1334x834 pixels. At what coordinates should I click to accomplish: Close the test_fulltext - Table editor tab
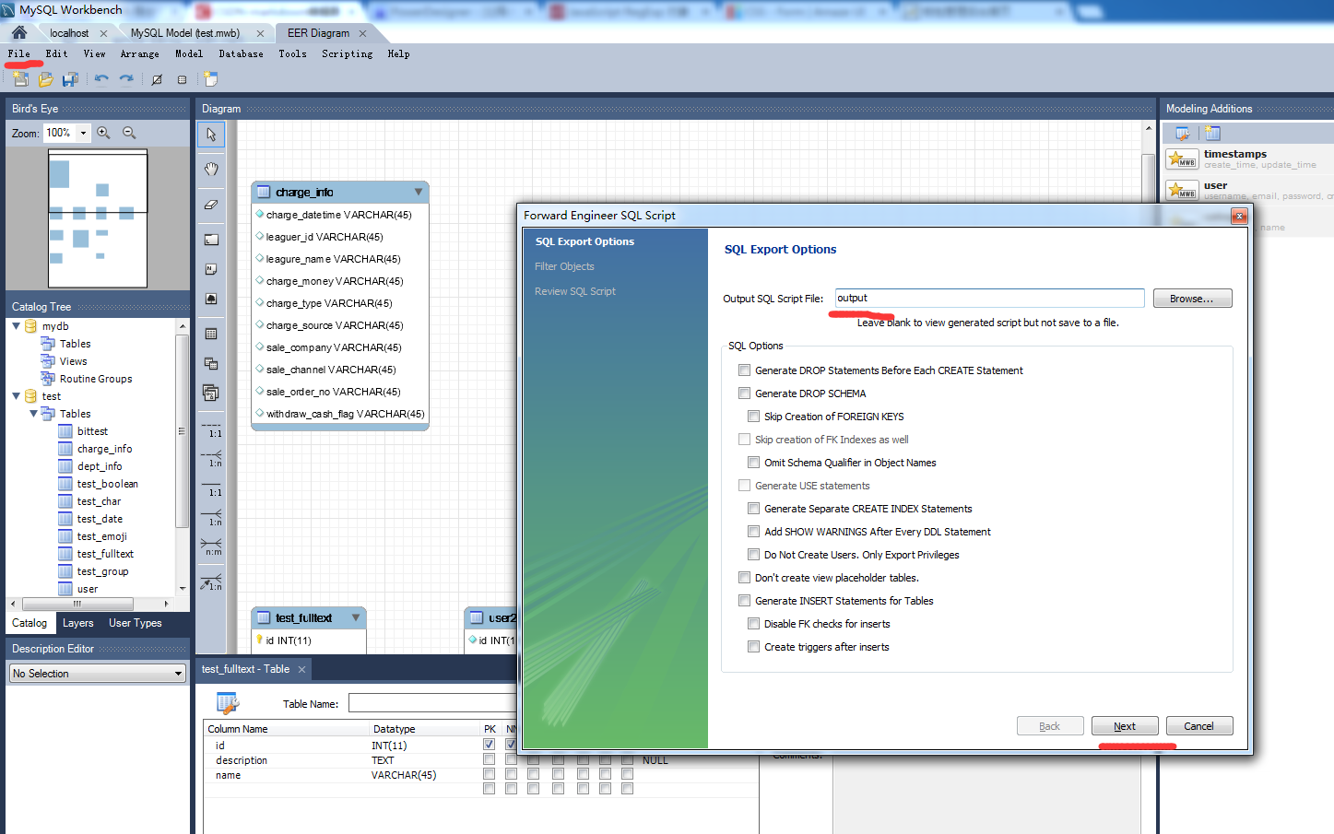click(x=301, y=669)
